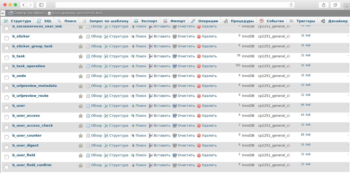Screen dimensions: 350x173
Task: Open Сервер: localhost breadcrumb link
Action: click(x=29, y=13)
